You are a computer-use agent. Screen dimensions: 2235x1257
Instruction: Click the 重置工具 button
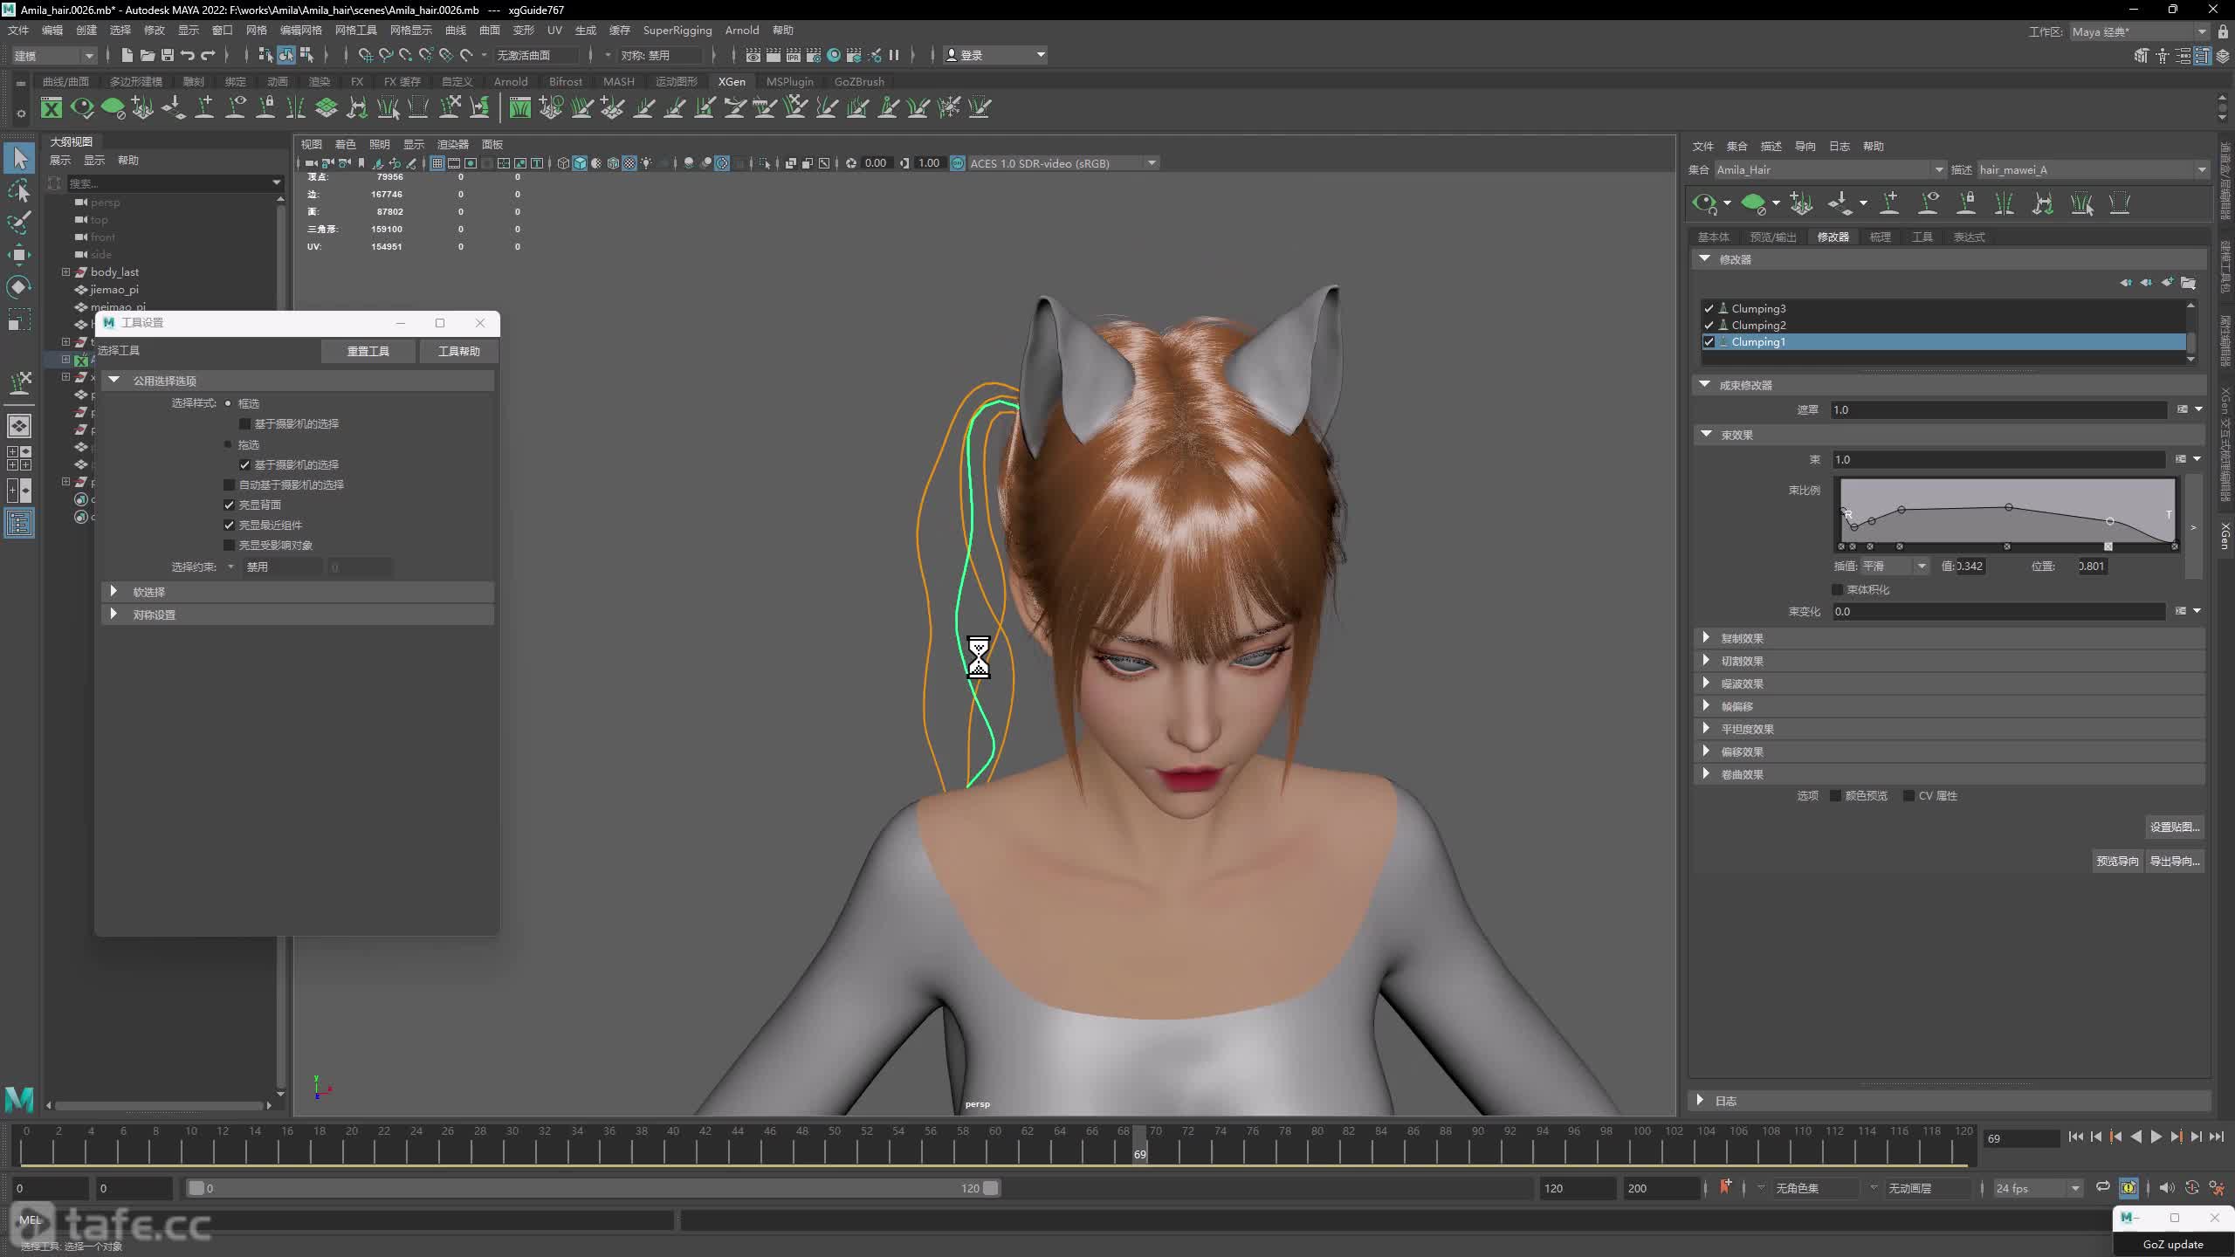coord(368,351)
